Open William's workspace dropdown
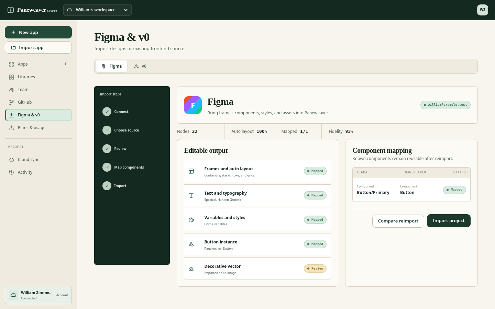Screen dimensions: 495x309 click(x=97, y=10)
